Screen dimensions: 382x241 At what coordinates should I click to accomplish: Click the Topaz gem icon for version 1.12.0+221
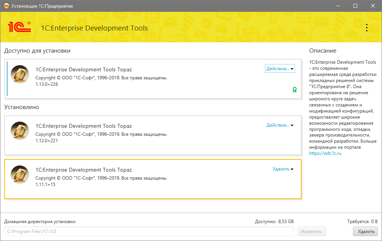click(20, 131)
